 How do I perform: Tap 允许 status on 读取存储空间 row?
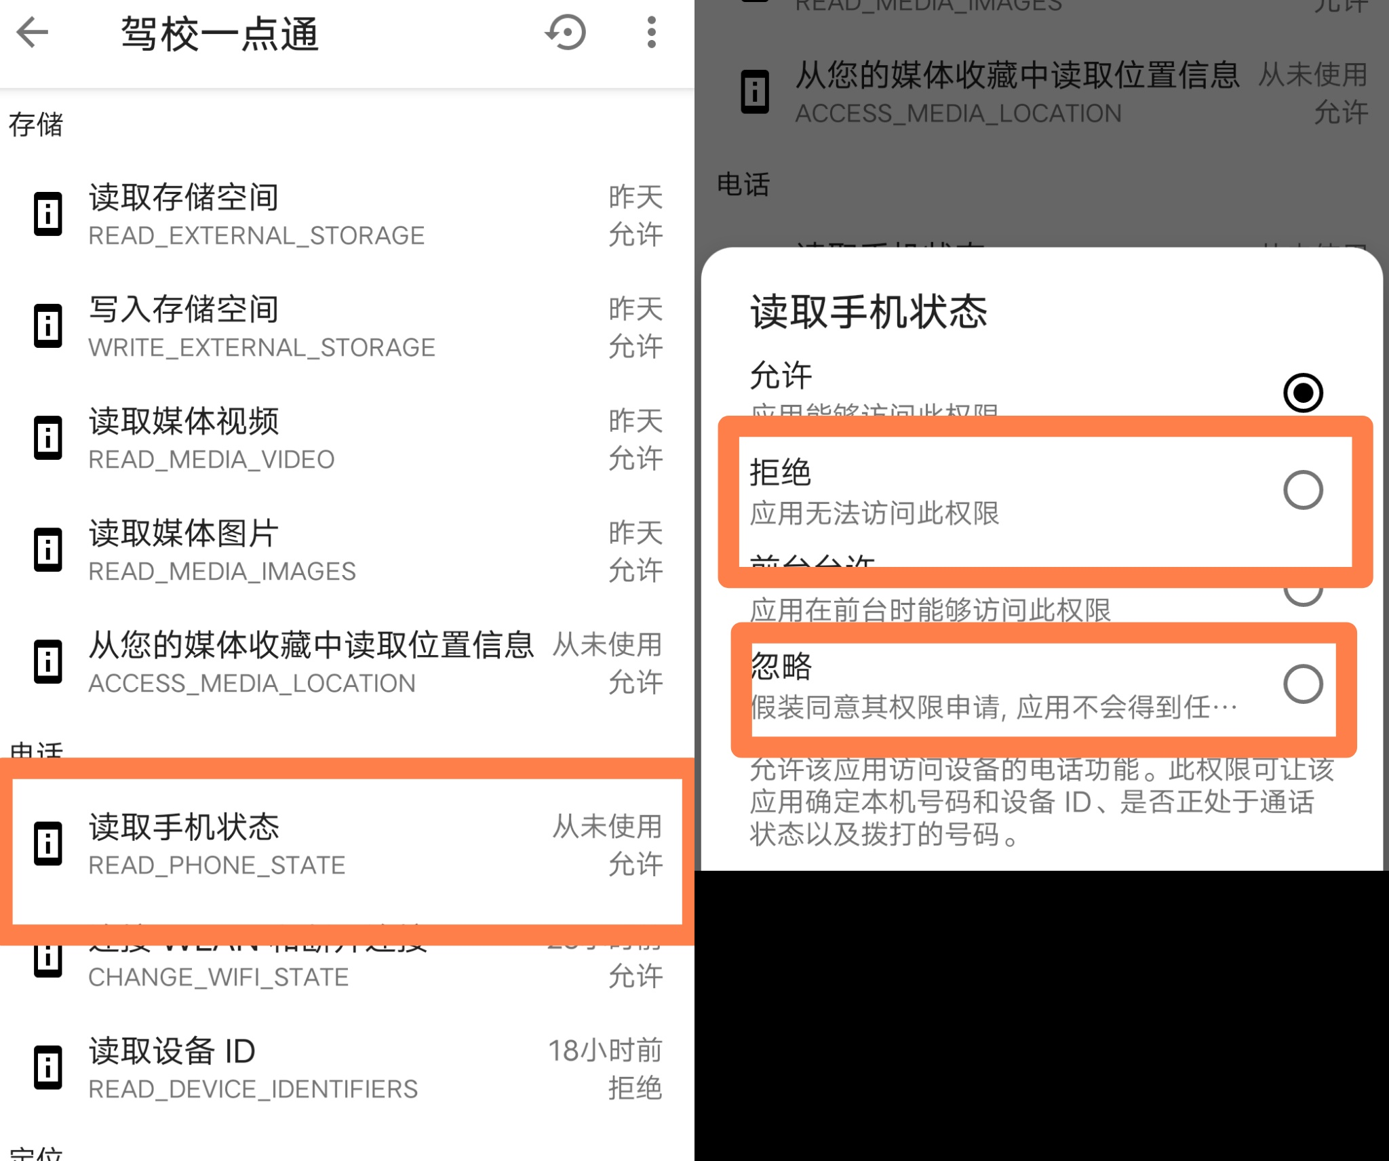(635, 235)
